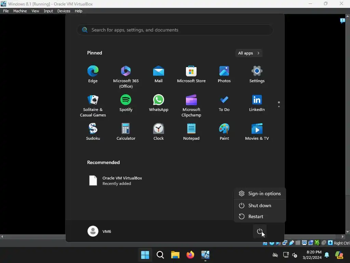Open the Edge browser tile
Image resolution: width=350 pixels, height=263 pixels.
pyautogui.click(x=93, y=74)
